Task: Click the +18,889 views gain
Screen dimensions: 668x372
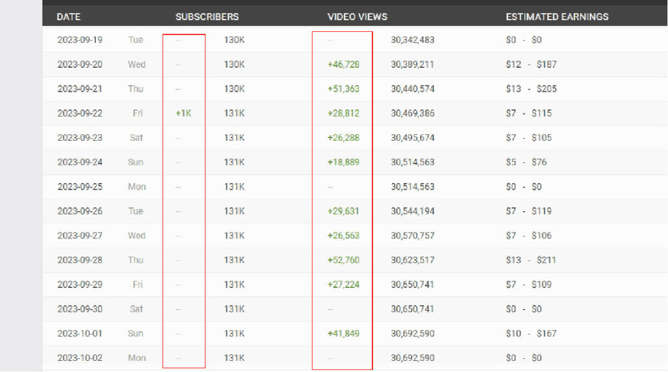Action: pyautogui.click(x=343, y=162)
